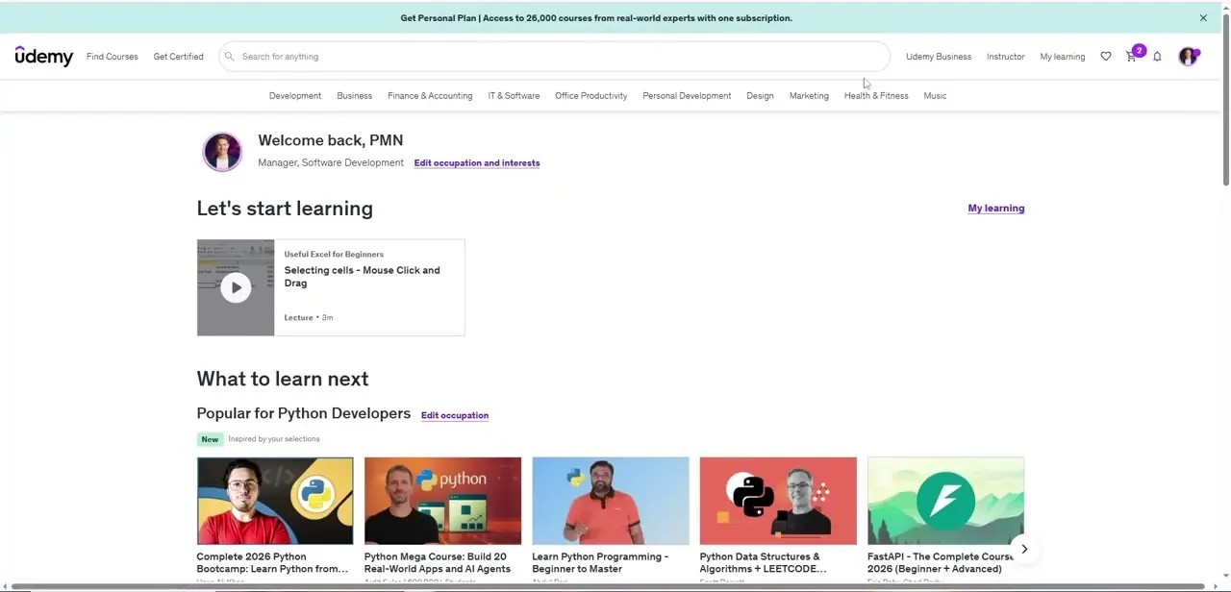Image resolution: width=1231 pixels, height=592 pixels.
Task: Click in the Search for anything field
Action: point(554,57)
